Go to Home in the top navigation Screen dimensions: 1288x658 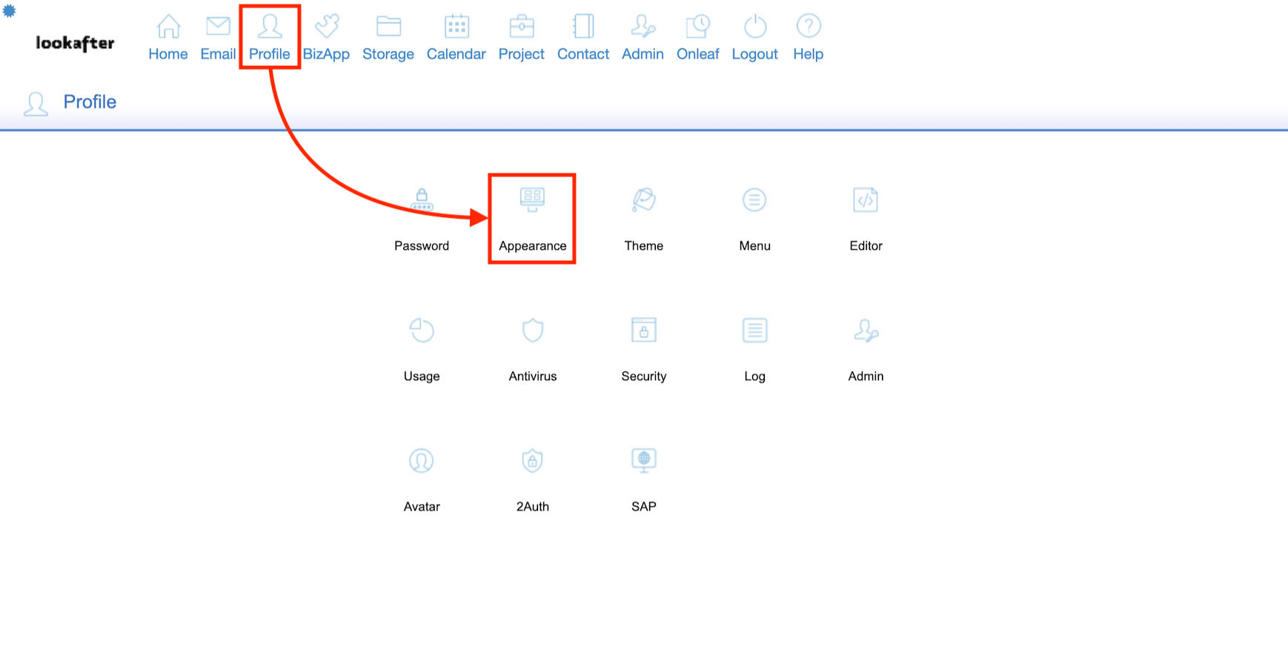168,38
